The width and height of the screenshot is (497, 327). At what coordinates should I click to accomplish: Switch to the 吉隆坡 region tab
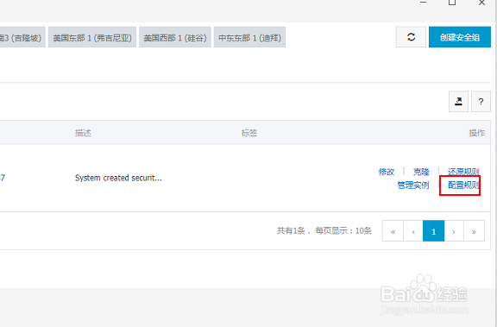(x=22, y=37)
